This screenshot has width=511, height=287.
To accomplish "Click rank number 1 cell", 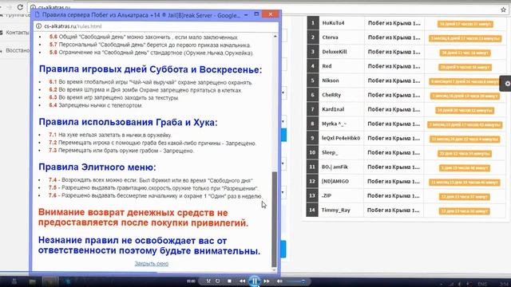I will click(313, 23).
